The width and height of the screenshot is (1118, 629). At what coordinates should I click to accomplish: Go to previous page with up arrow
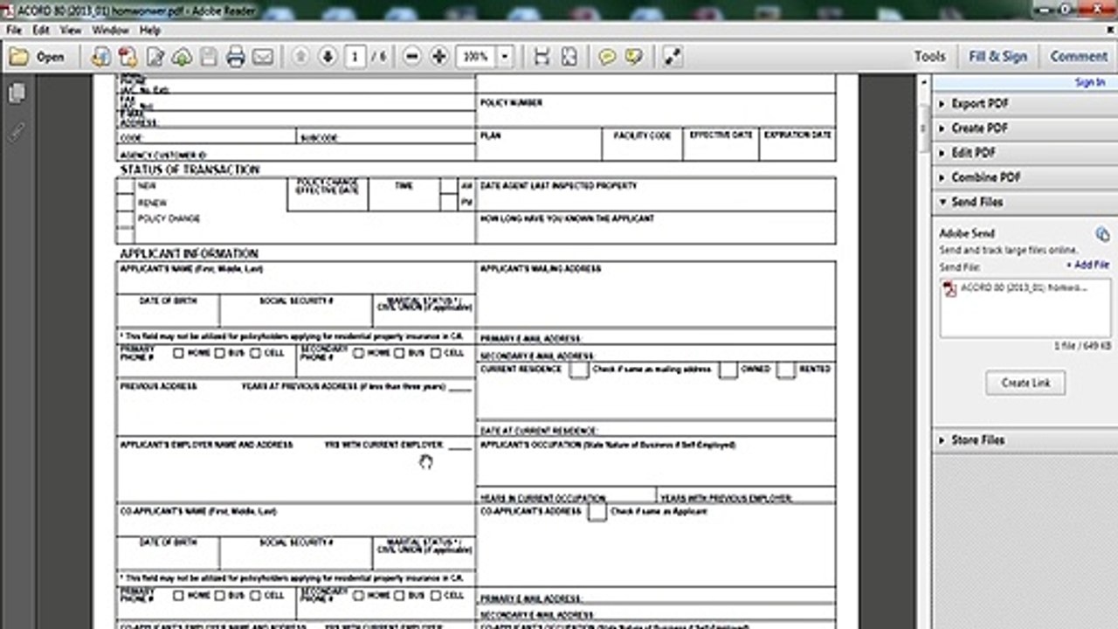coord(300,57)
